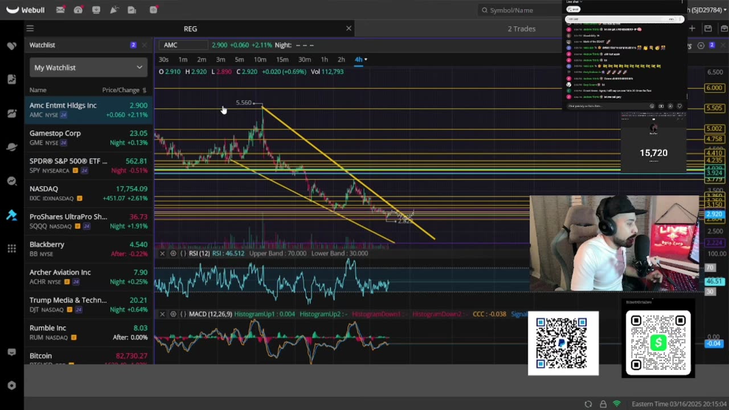The height and width of the screenshot is (410, 729).
Task: Select the 30m timeframe
Action: point(305,60)
